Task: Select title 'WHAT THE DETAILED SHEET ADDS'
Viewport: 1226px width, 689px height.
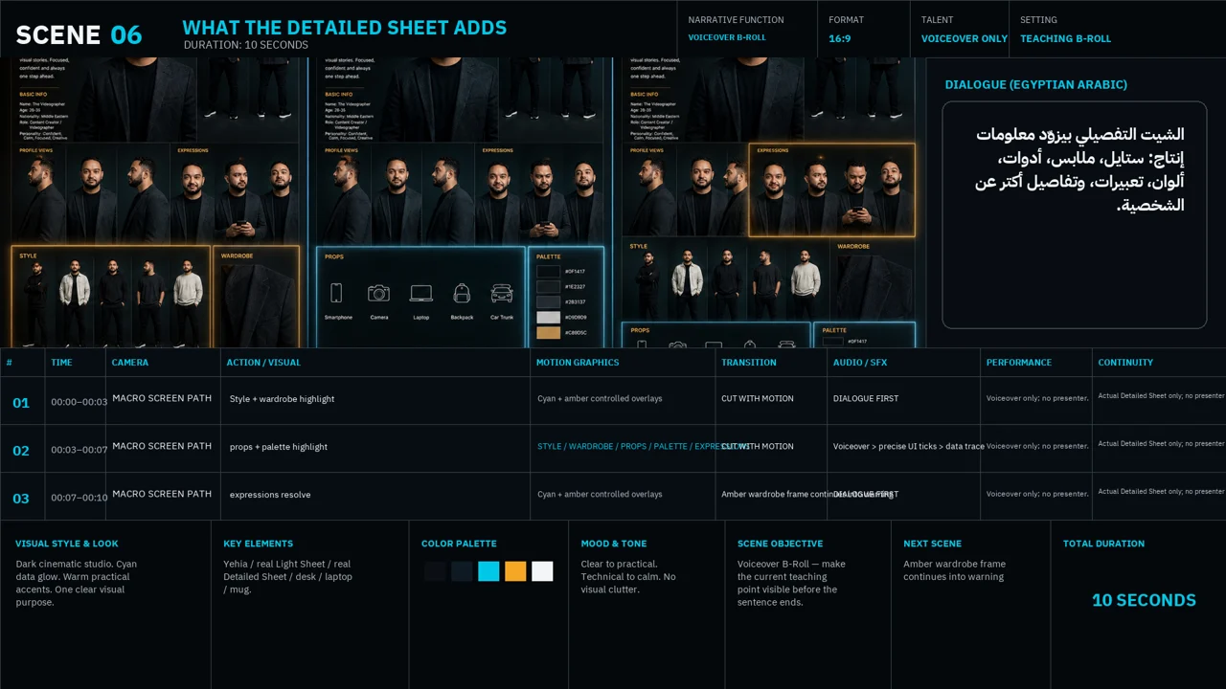Action: [x=344, y=28]
